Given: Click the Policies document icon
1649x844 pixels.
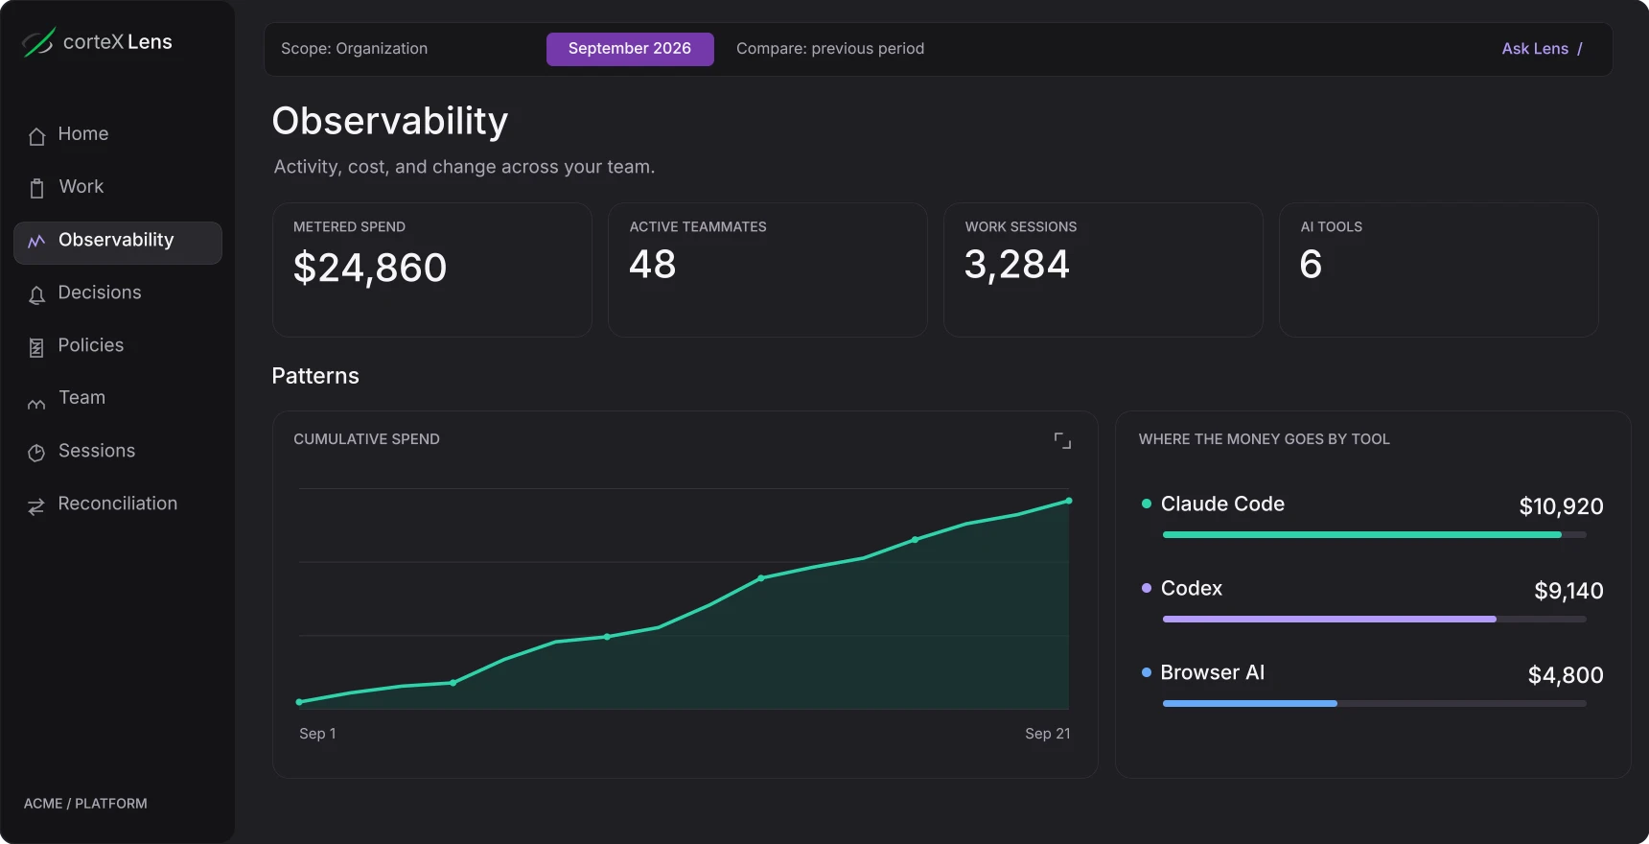Looking at the screenshot, I should (x=36, y=347).
